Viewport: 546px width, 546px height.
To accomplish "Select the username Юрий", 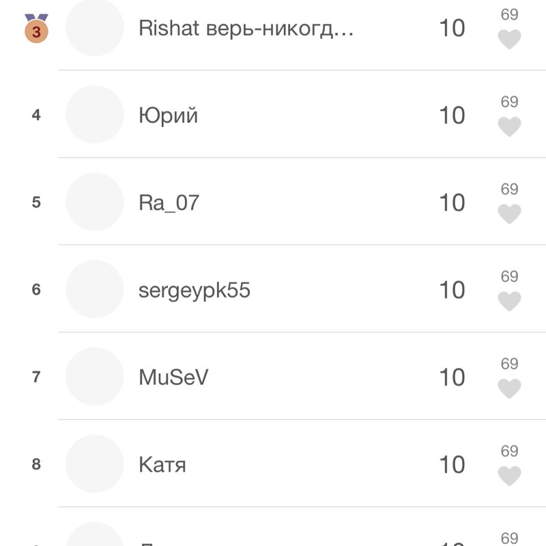I will pos(168,115).
